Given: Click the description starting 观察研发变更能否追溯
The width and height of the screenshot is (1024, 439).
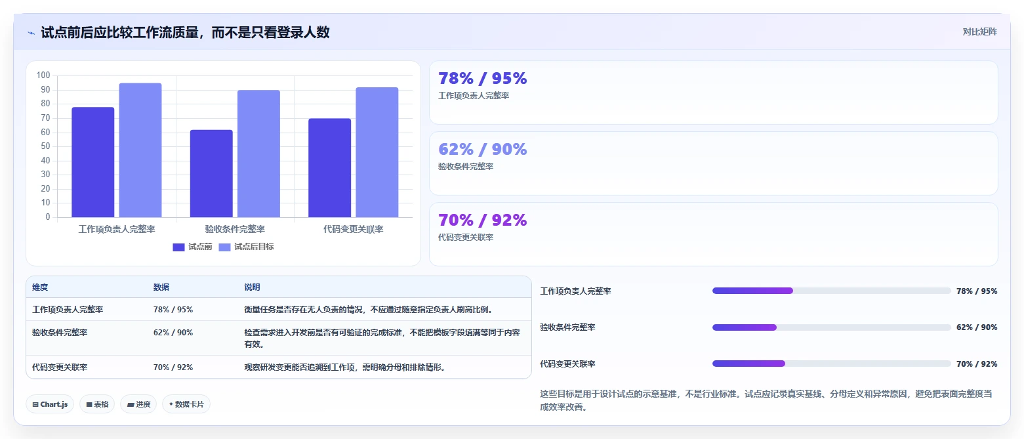Looking at the screenshot, I should click(x=345, y=367).
